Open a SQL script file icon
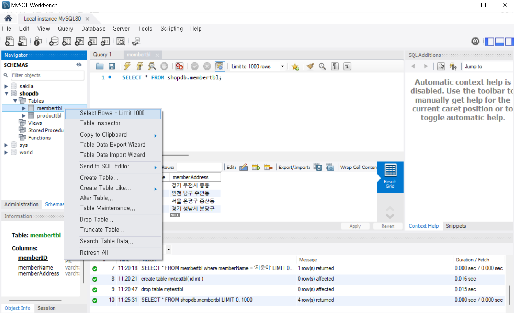Viewport: 514px width, 313px height. pyautogui.click(x=23, y=41)
